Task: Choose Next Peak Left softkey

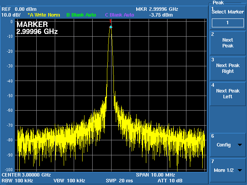Action: 228,94
